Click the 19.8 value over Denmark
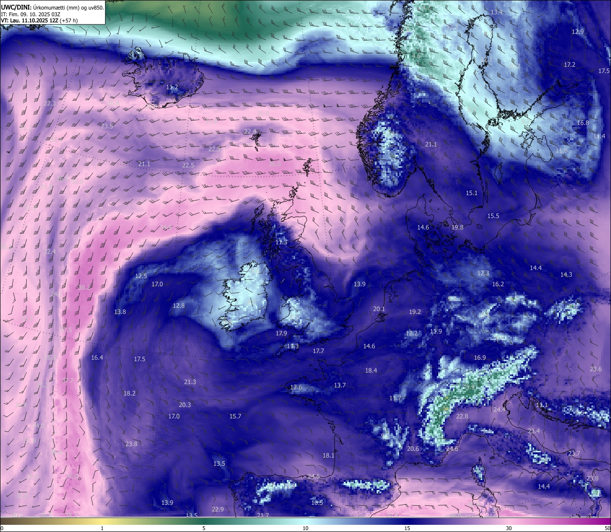611x532 pixels. coord(457,227)
